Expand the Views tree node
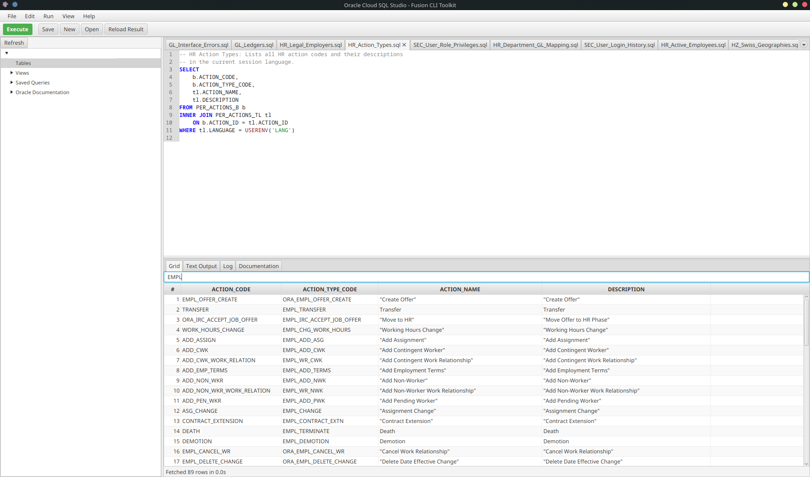 (11, 73)
